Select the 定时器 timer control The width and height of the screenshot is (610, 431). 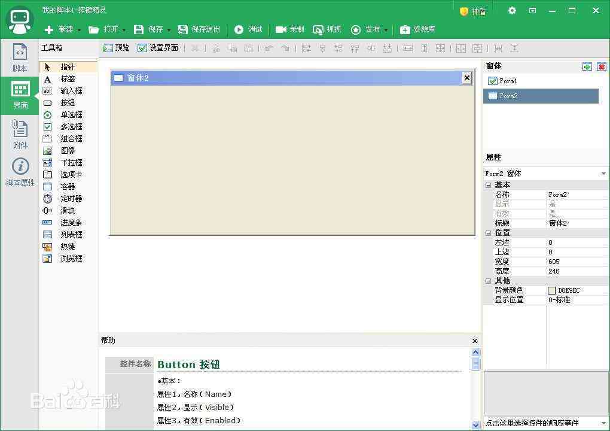click(68, 199)
